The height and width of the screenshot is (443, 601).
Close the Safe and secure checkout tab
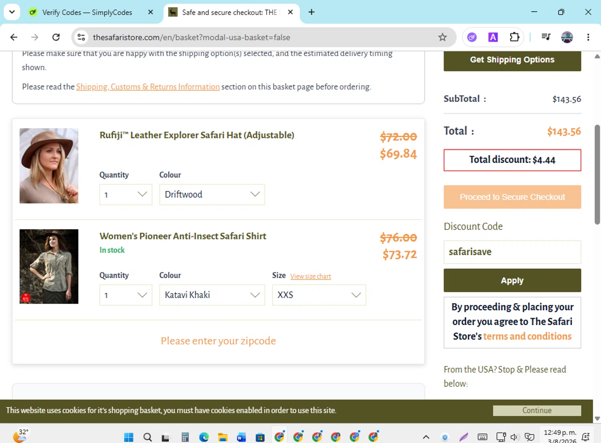click(290, 12)
